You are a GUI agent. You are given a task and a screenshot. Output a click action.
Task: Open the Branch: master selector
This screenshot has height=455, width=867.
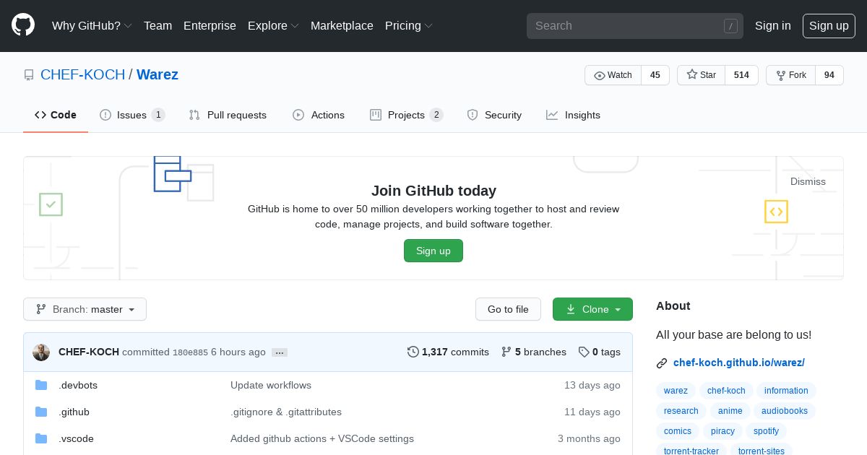[85, 309]
